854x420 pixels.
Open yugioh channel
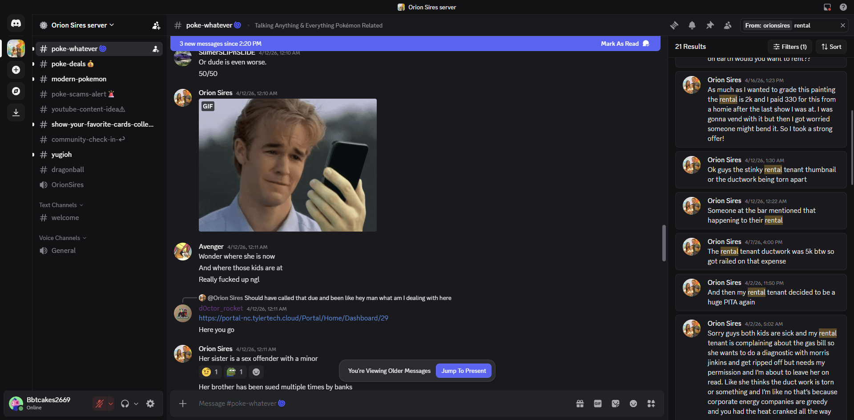point(99,155)
